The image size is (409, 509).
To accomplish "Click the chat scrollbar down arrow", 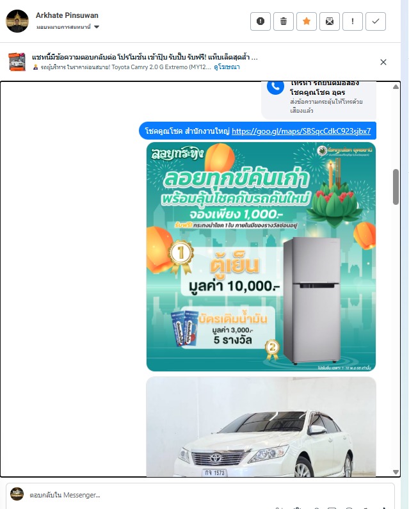I will click(x=396, y=472).
